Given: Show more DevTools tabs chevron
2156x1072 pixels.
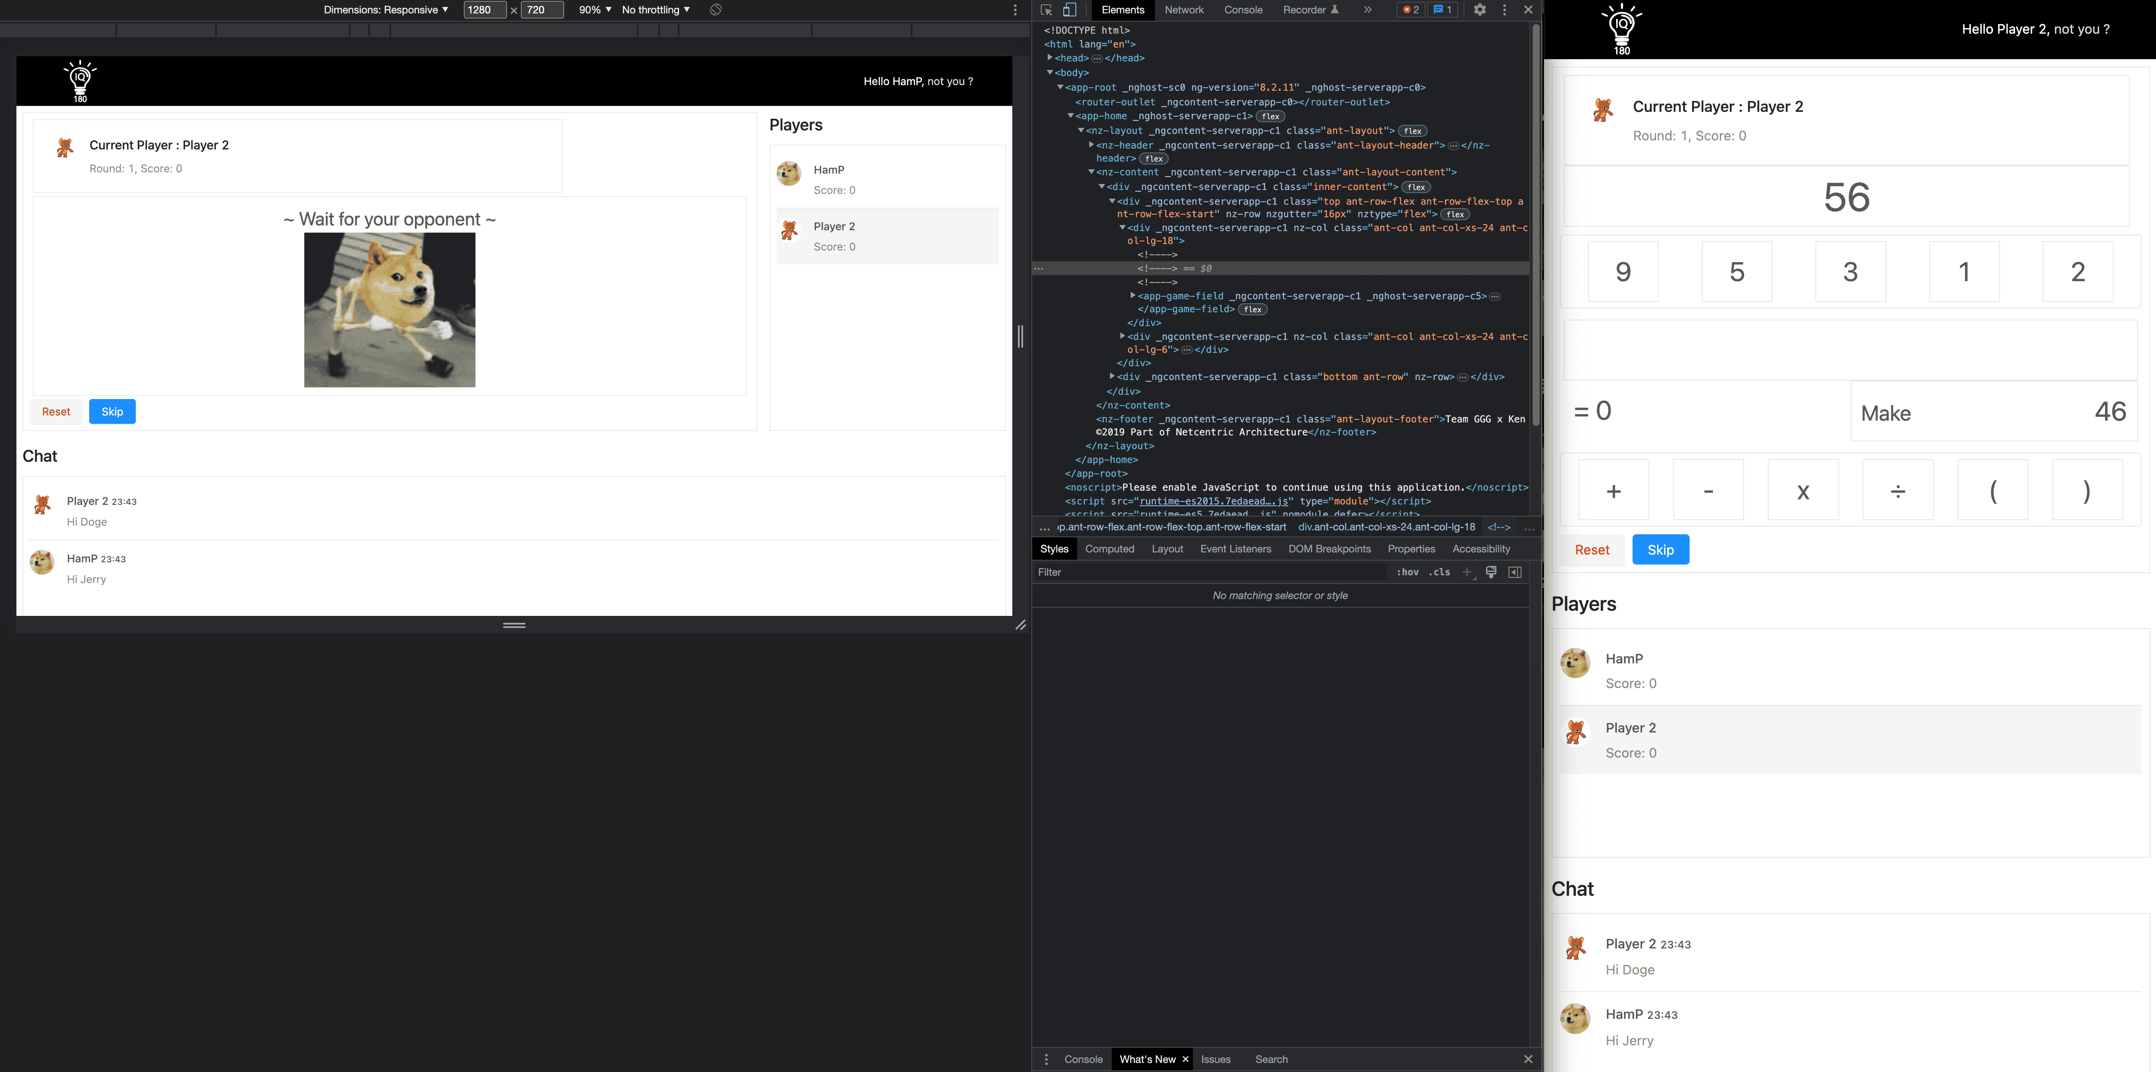Looking at the screenshot, I should 1368,10.
